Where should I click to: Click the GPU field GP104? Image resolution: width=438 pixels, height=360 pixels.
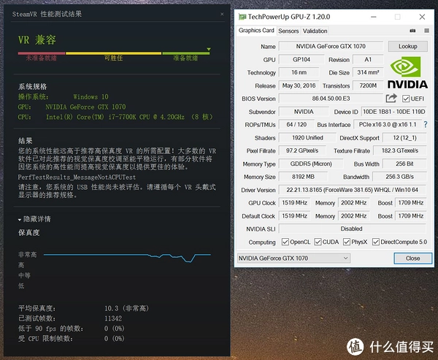[x=301, y=60]
